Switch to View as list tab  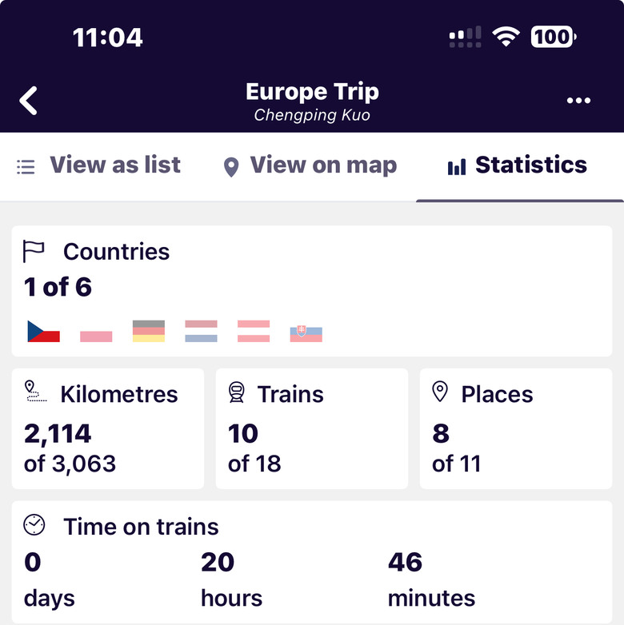[x=98, y=165]
